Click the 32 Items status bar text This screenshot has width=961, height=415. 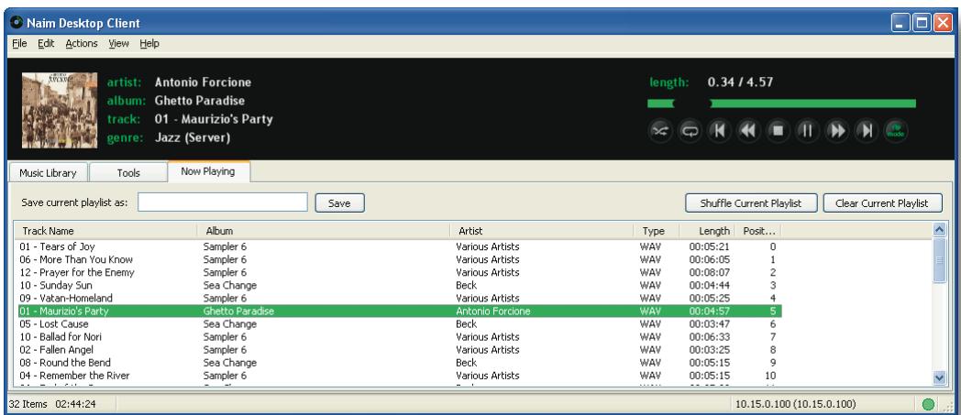(27, 404)
